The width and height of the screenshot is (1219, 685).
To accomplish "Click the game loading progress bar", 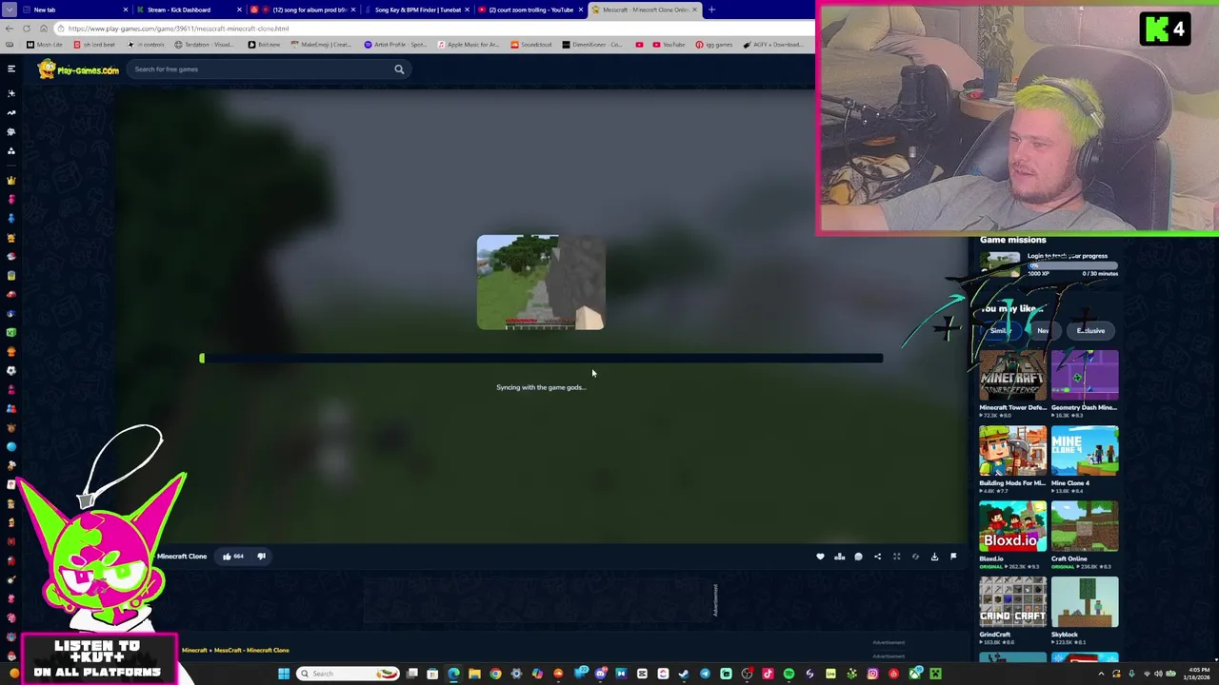I will (541, 359).
